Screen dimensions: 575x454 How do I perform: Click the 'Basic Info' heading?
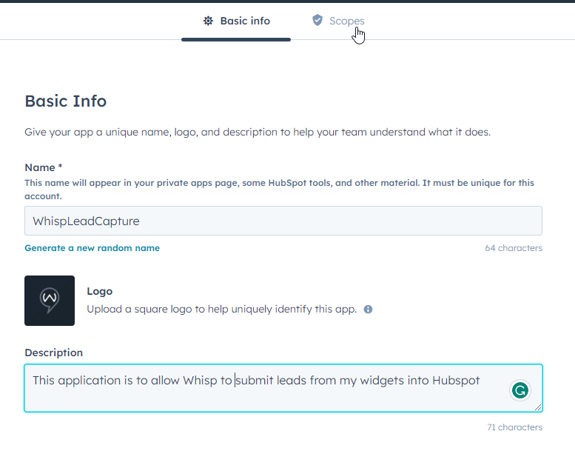[x=66, y=101]
